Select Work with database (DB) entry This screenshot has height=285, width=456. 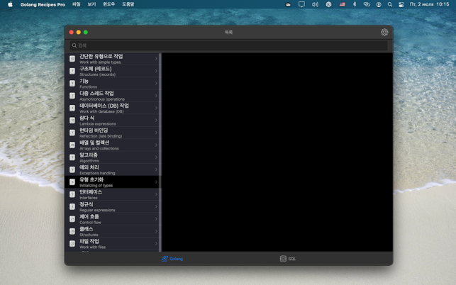coord(113,108)
